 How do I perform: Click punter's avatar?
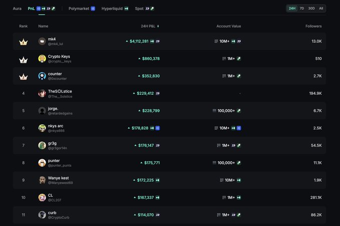pyautogui.click(x=42, y=163)
